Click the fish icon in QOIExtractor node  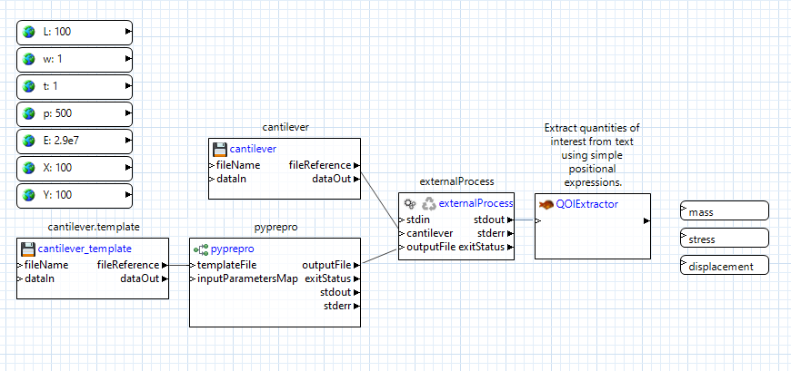click(x=546, y=204)
